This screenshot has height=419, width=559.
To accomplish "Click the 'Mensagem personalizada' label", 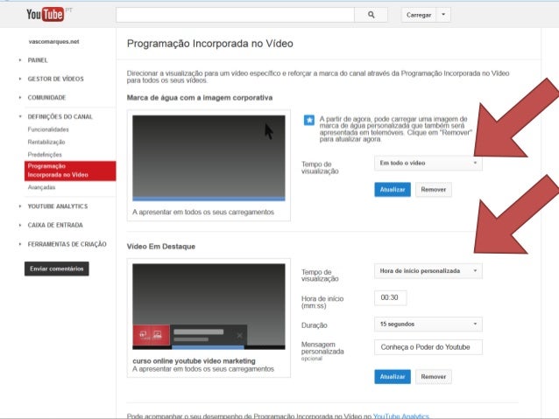I will point(322,348).
